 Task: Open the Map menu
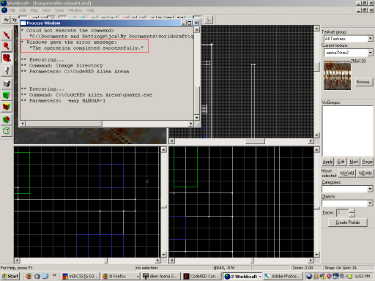pos(34,10)
